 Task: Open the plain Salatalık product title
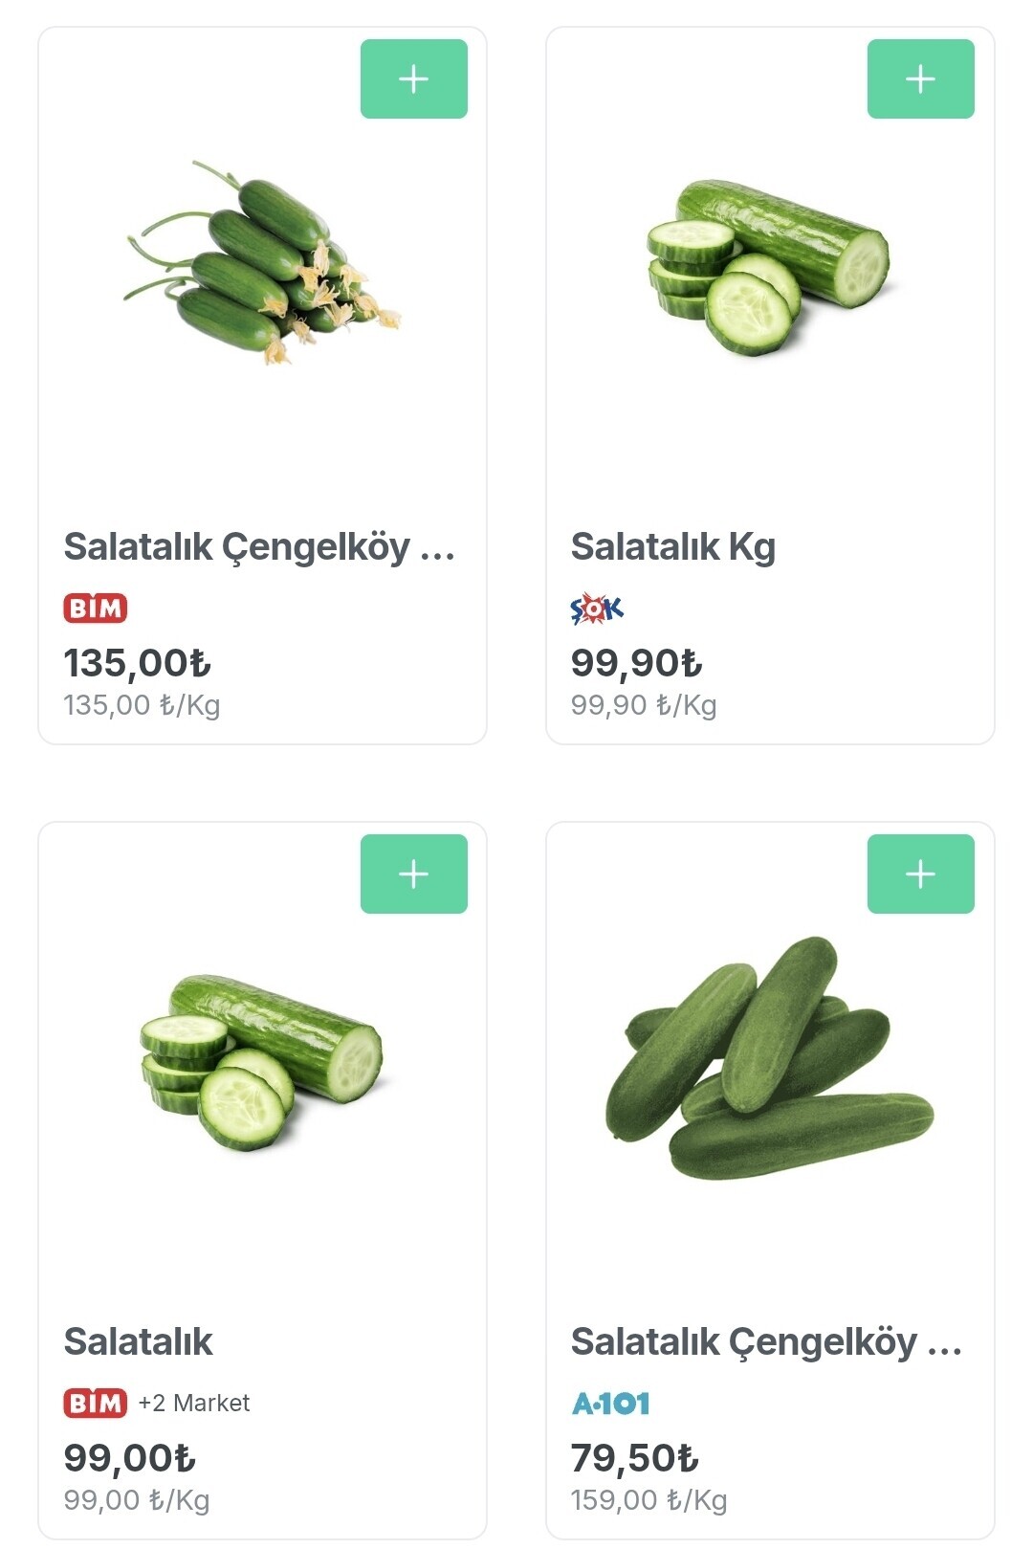point(139,1342)
